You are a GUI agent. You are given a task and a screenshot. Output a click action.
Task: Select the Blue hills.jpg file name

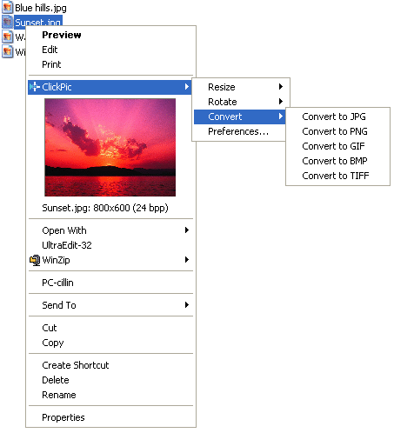41,8
